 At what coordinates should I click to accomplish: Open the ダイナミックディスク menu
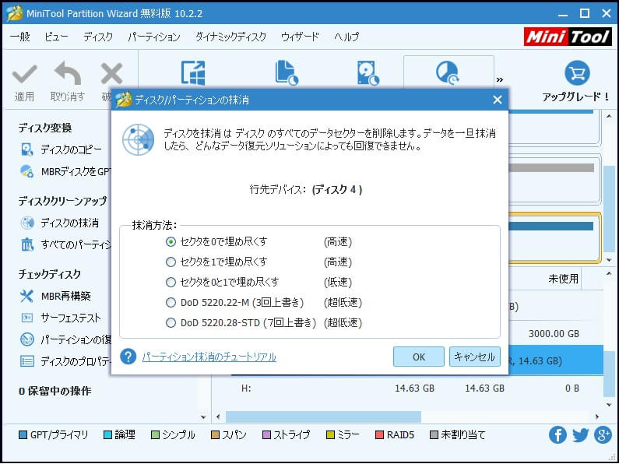click(x=231, y=37)
